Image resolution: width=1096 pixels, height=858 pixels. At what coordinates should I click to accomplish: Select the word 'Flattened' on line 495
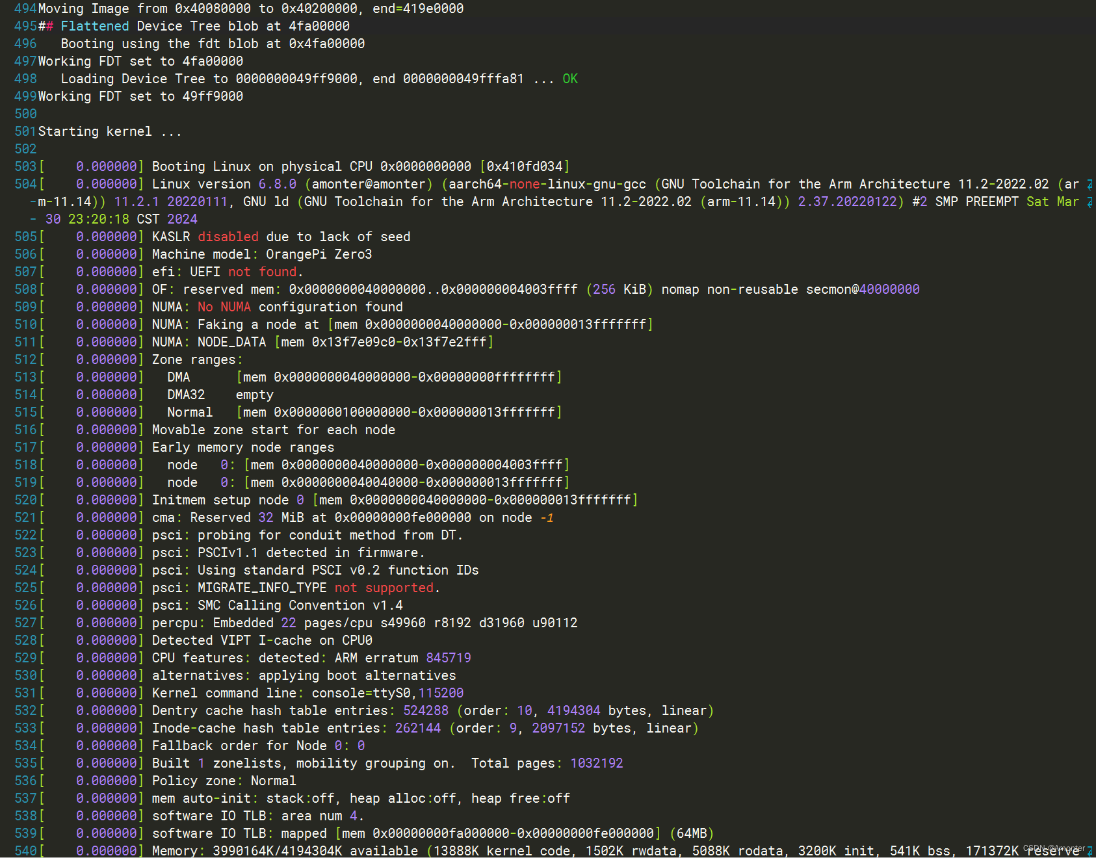(95, 26)
